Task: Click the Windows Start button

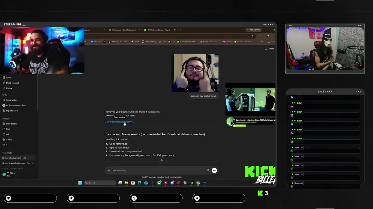Action: click(80, 183)
